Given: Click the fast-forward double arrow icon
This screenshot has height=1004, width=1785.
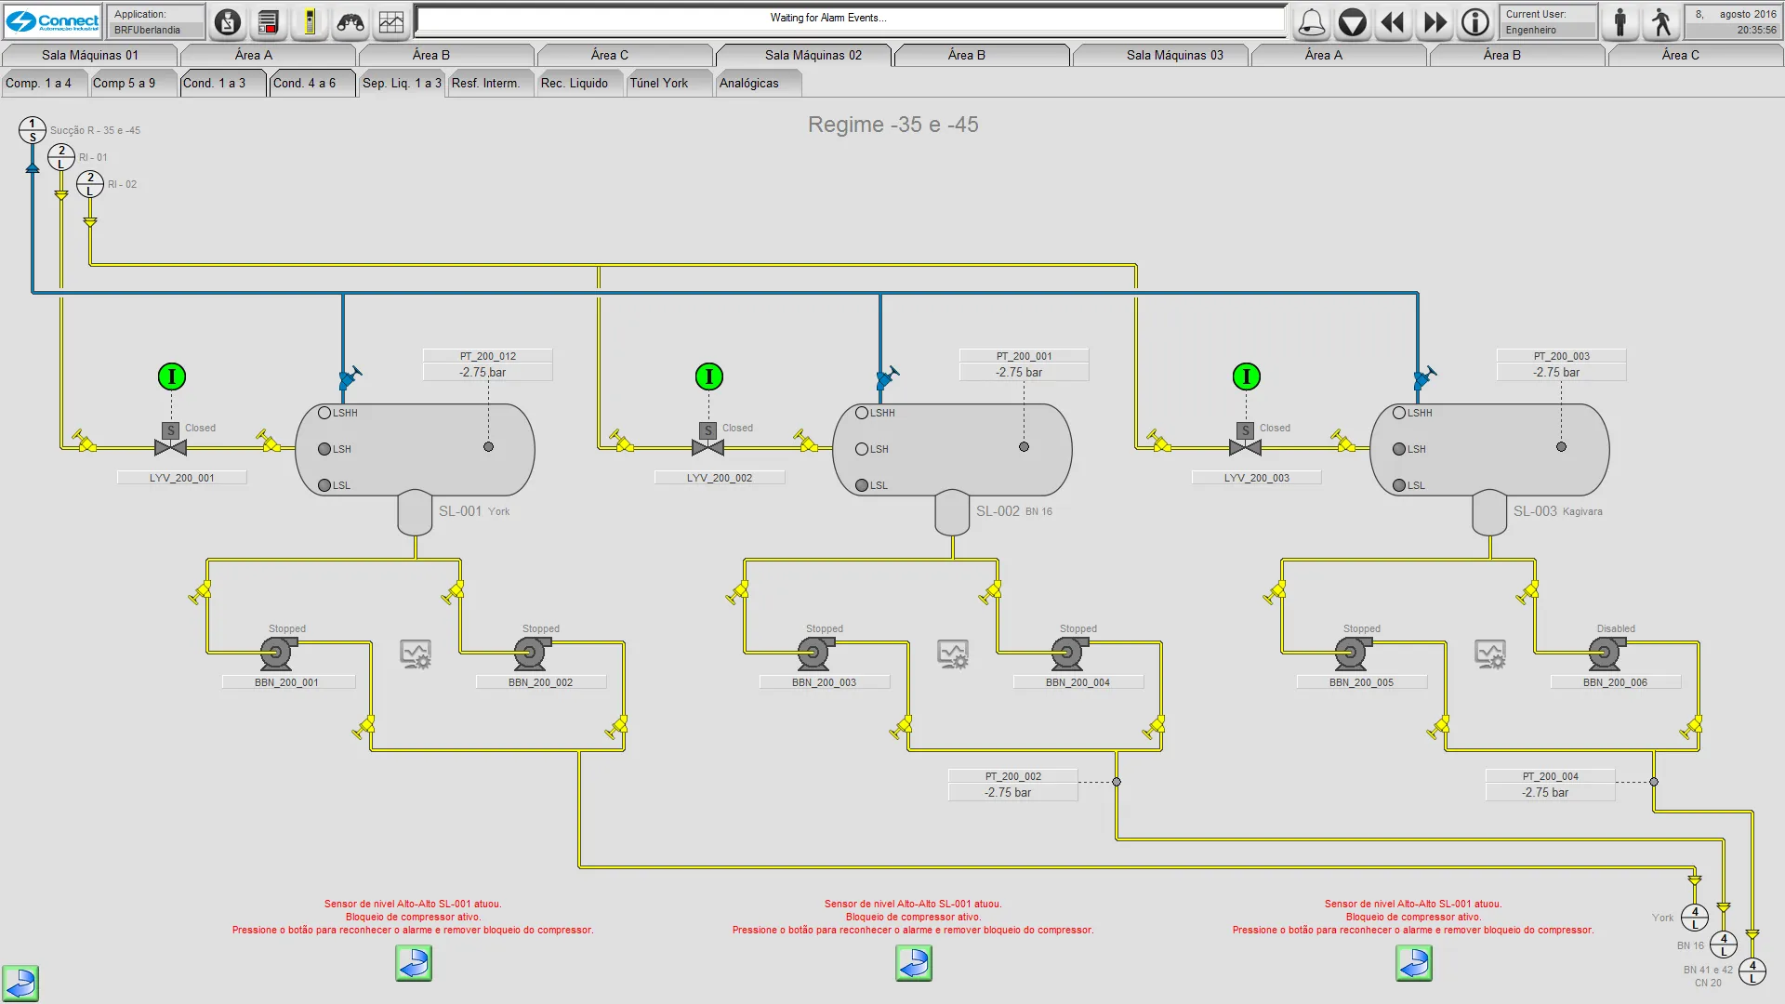Looking at the screenshot, I should (x=1435, y=22).
